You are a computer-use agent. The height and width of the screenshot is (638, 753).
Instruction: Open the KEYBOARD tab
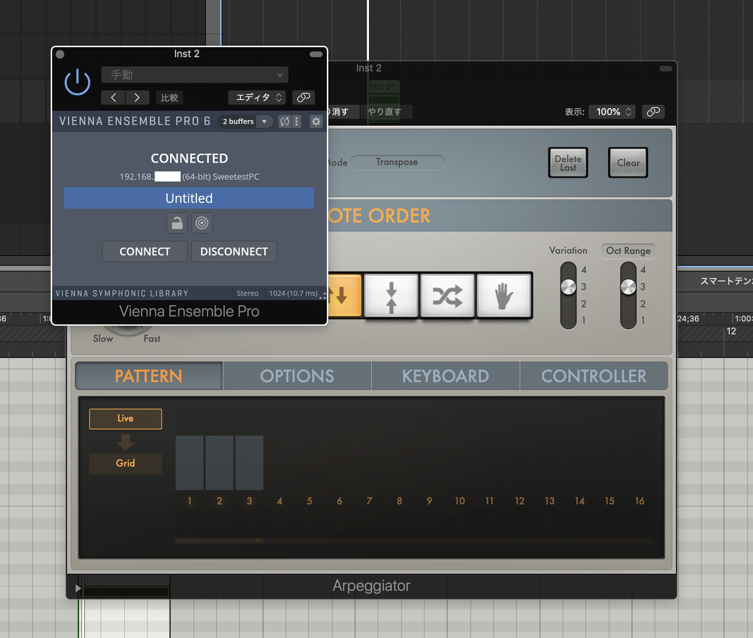446,376
